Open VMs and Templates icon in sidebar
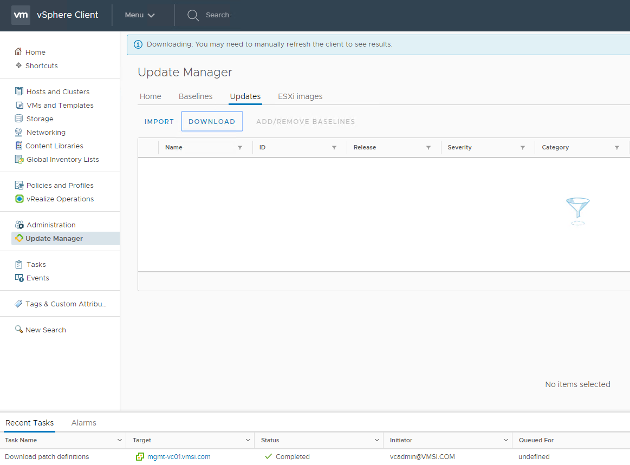The width and height of the screenshot is (630, 465). pyautogui.click(x=20, y=105)
